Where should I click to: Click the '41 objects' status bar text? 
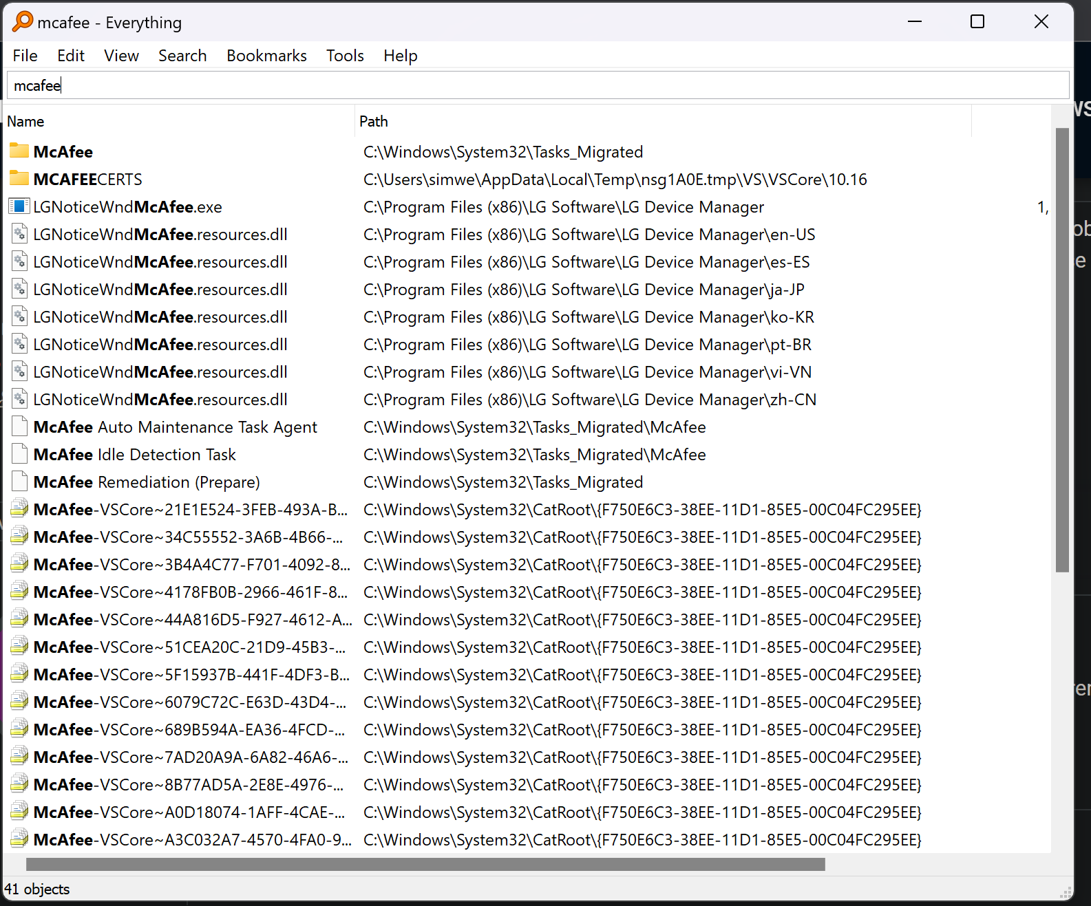[37, 889]
